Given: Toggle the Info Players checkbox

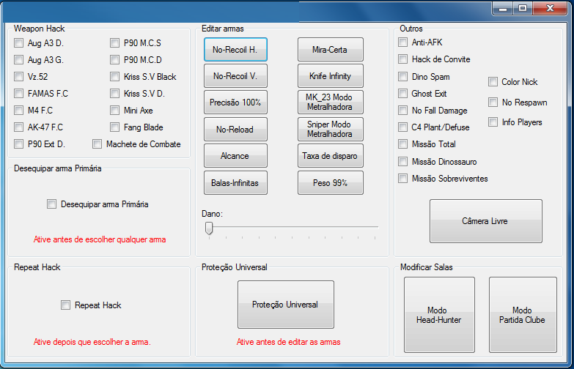Looking at the screenshot, I should (x=493, y=122).
